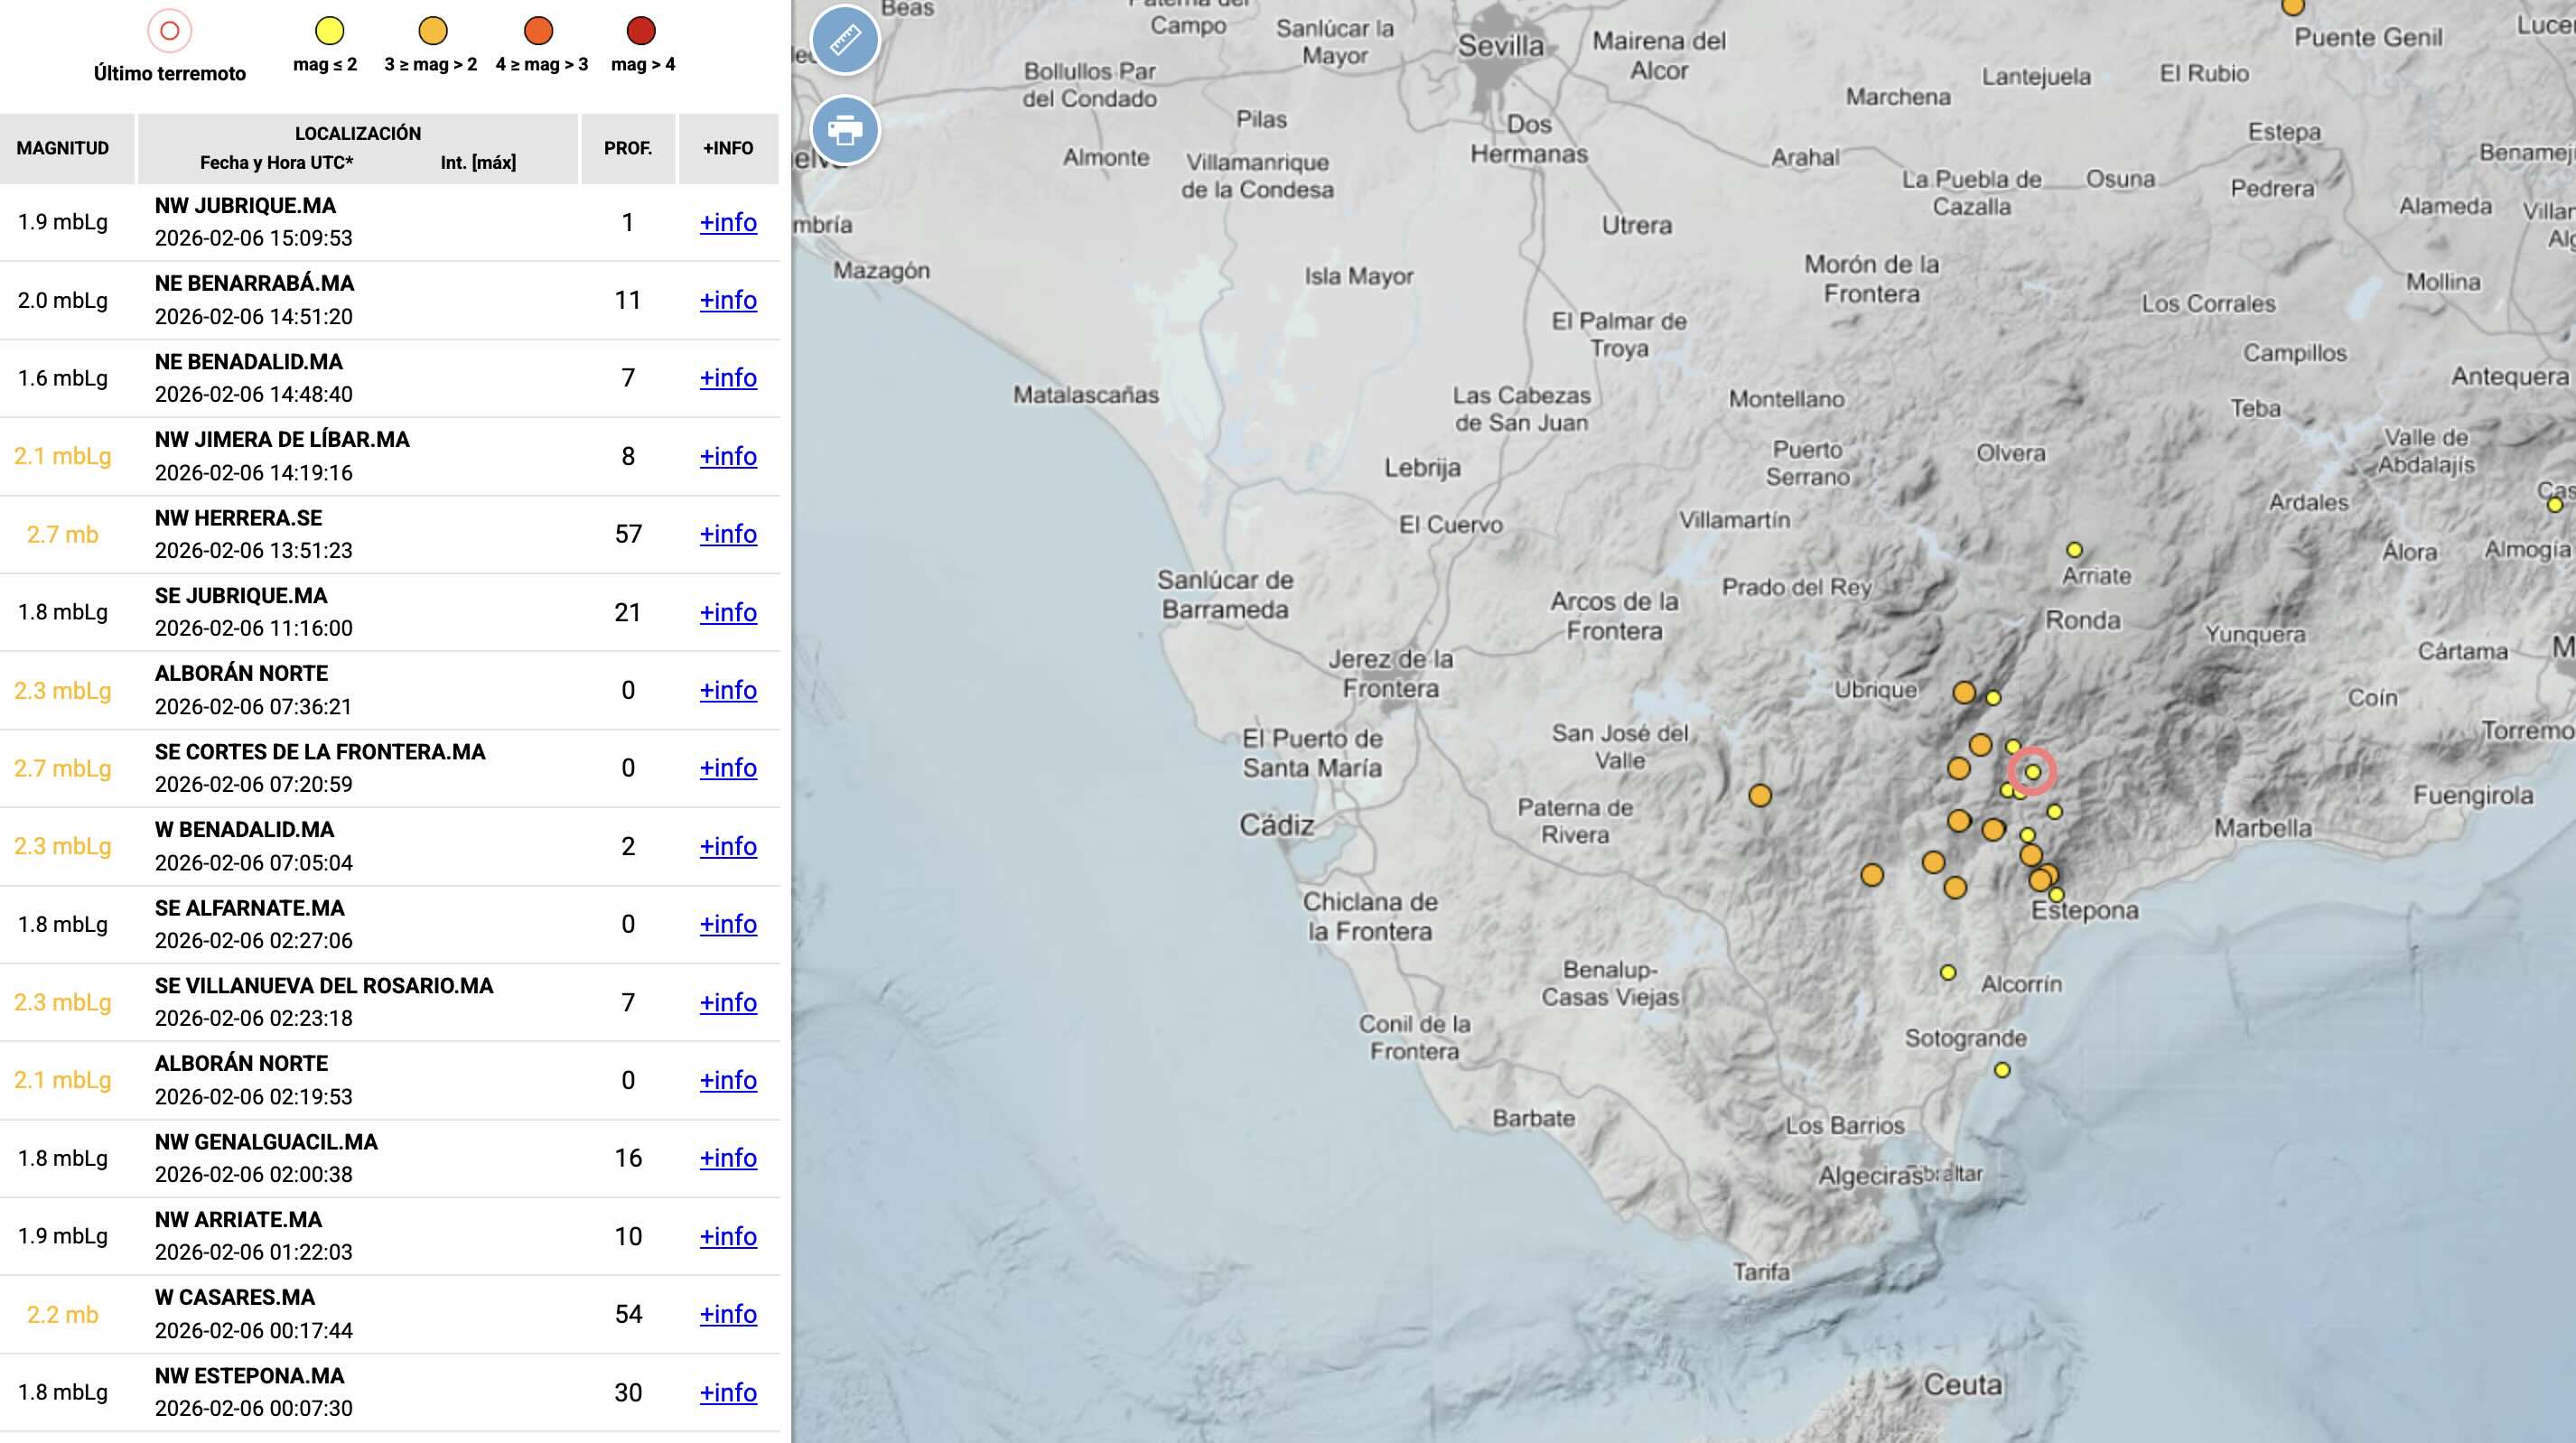The image size is (2576, 1443).
Task: Select the ALBORÁN NORTE 07:36:21 row
Action: tap(300, 690)
